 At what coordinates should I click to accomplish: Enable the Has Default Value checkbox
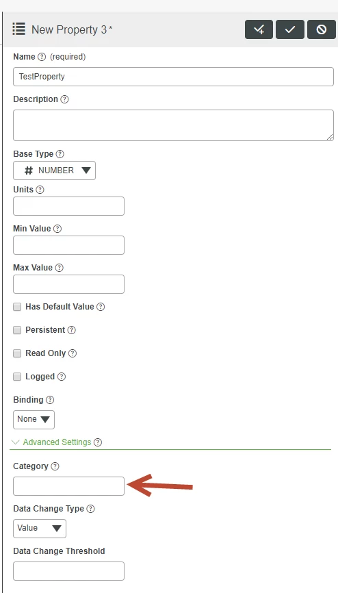click(17, 307)
